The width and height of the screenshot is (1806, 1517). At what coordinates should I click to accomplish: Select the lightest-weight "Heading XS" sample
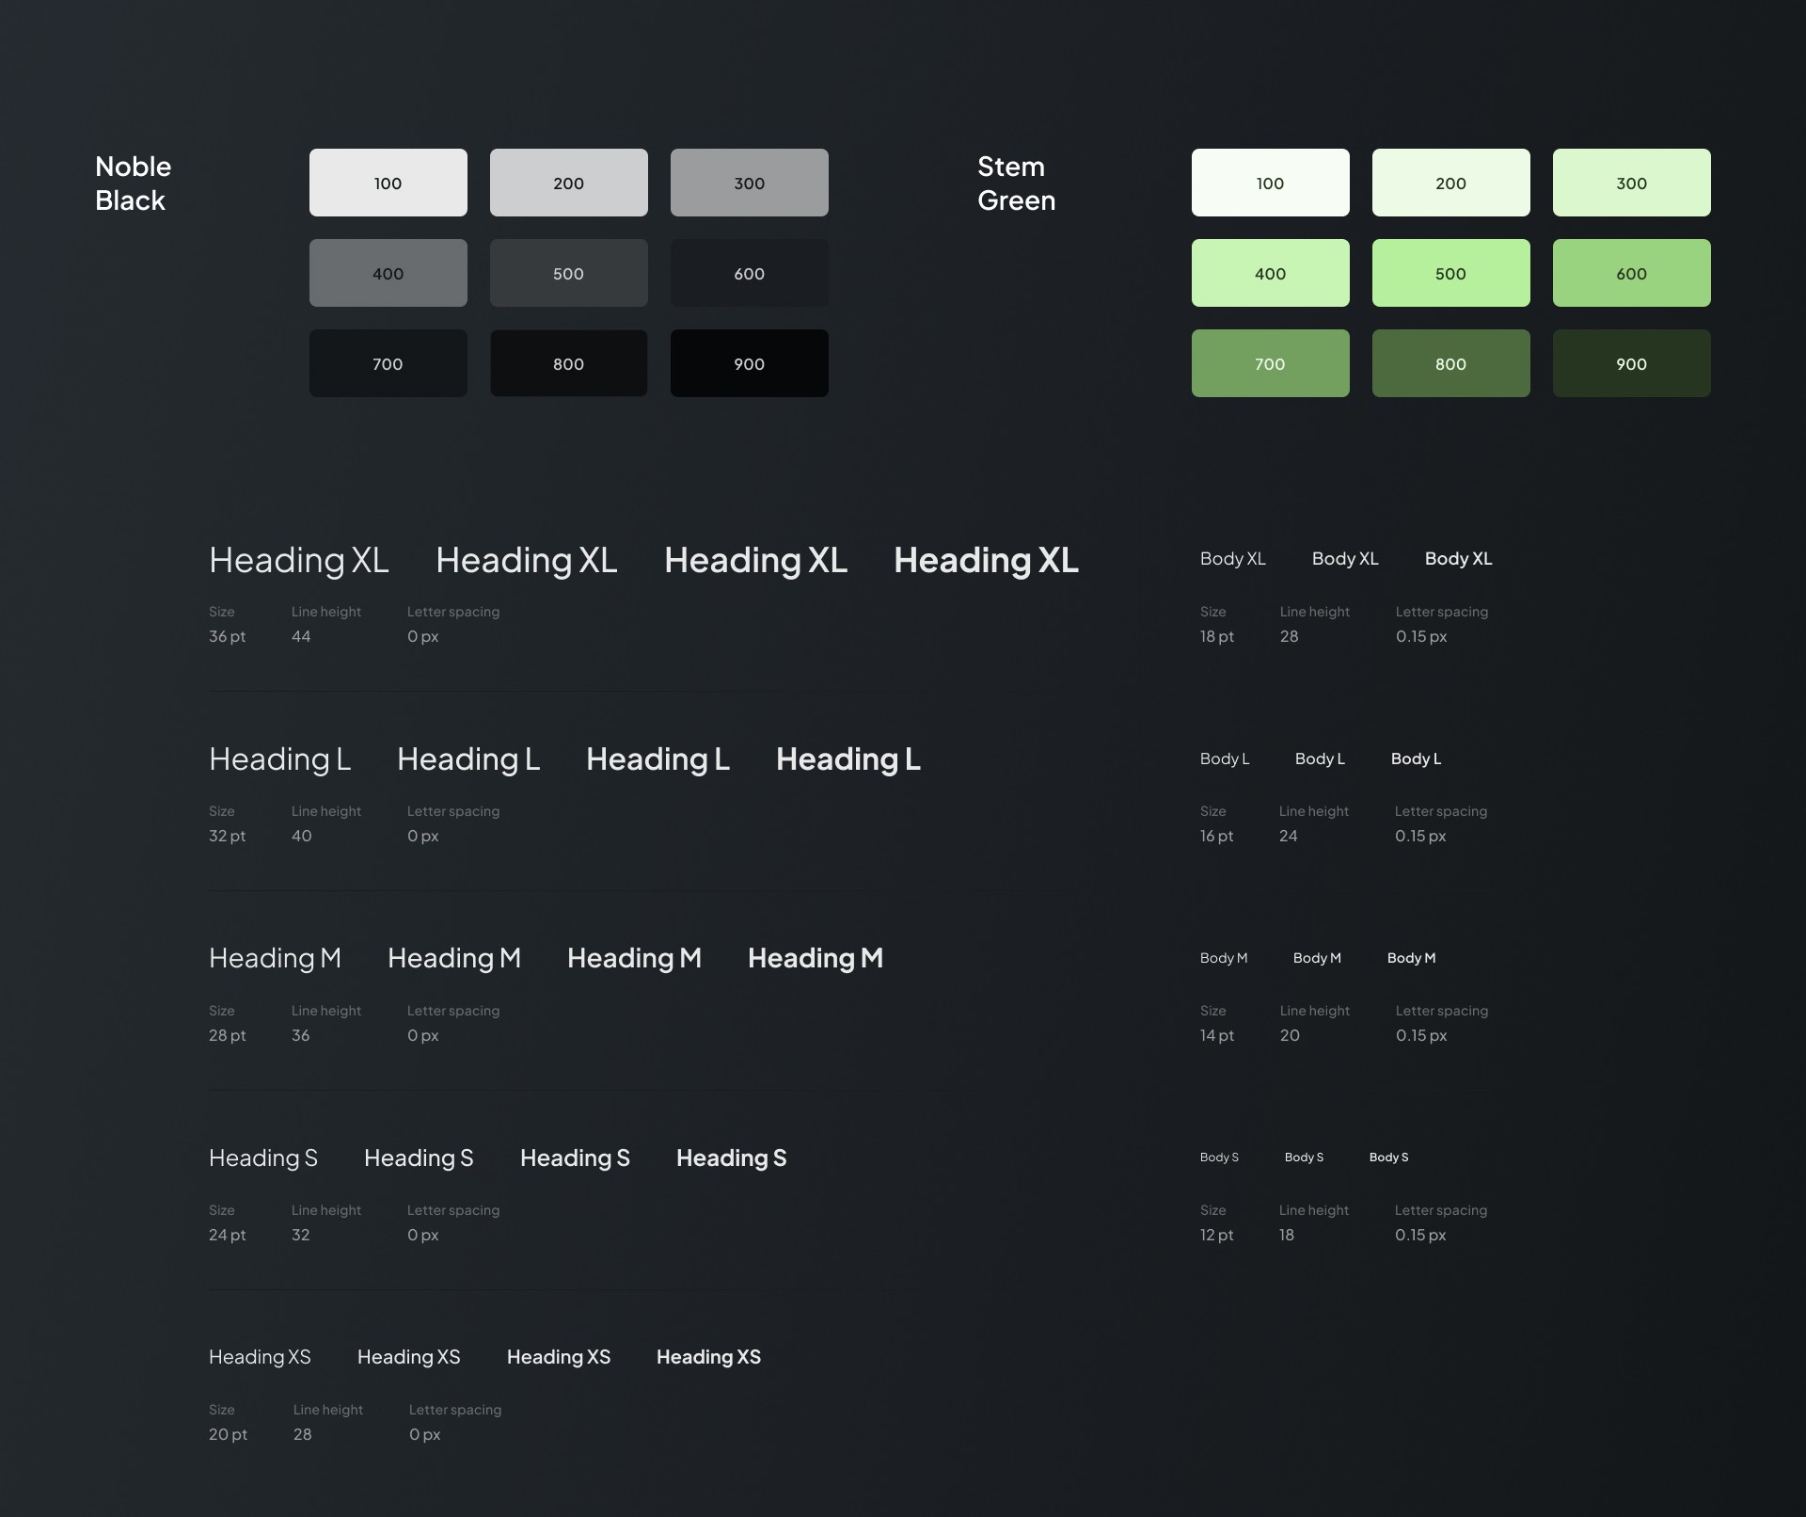point(260,1357)
